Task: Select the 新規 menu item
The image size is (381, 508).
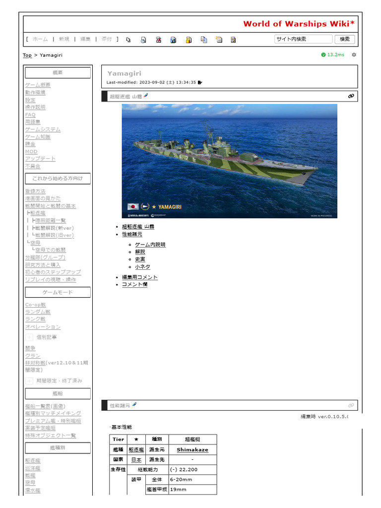Action: [x=64, y=39]
